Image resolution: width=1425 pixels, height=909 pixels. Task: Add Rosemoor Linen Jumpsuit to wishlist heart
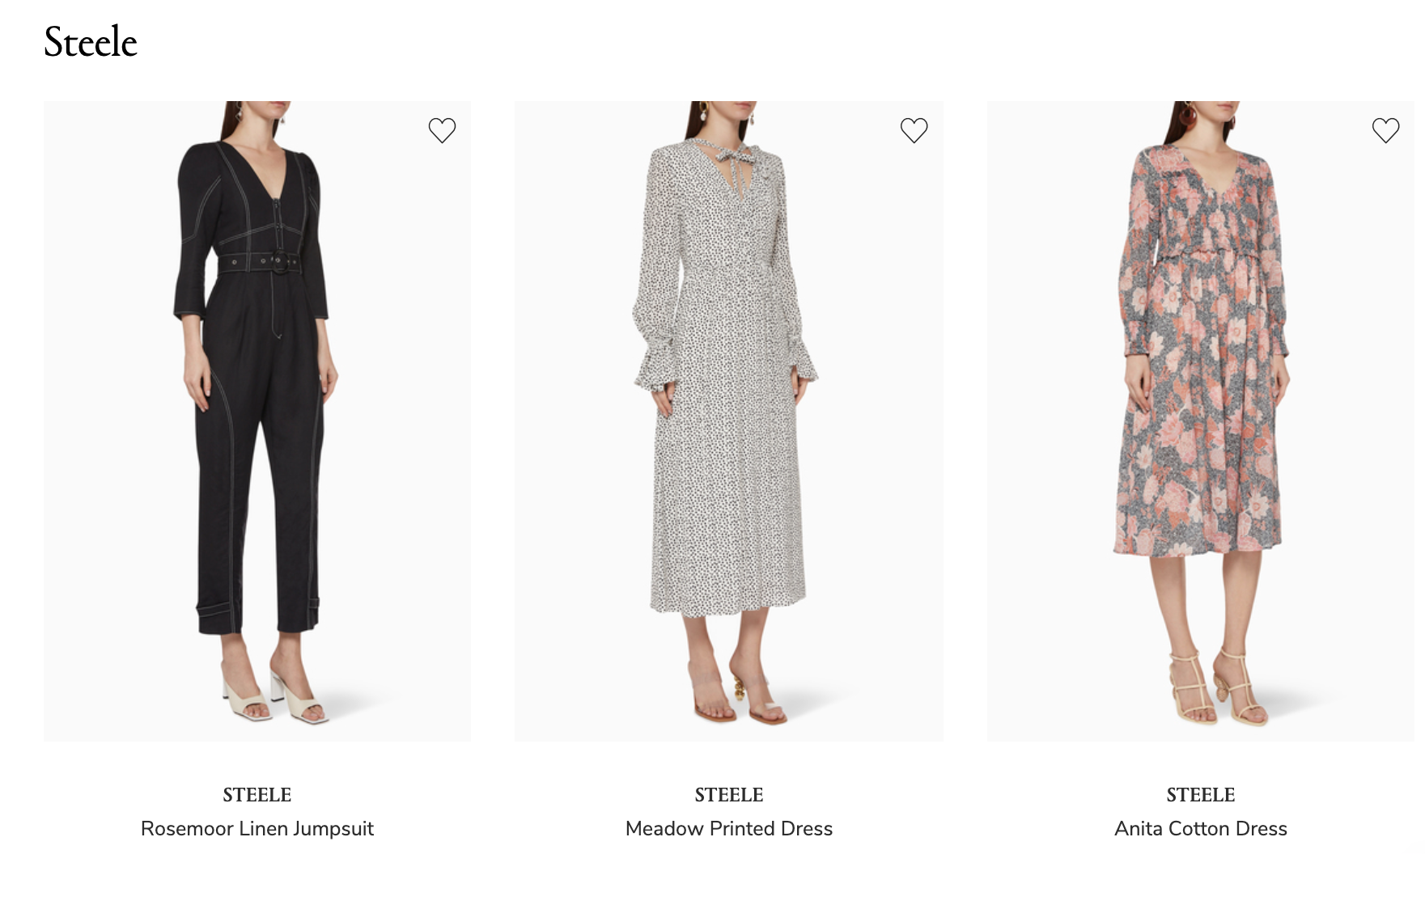tap(442, 130)
